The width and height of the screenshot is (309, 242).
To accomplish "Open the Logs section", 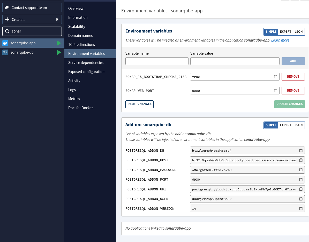I will tap(72, 90).
